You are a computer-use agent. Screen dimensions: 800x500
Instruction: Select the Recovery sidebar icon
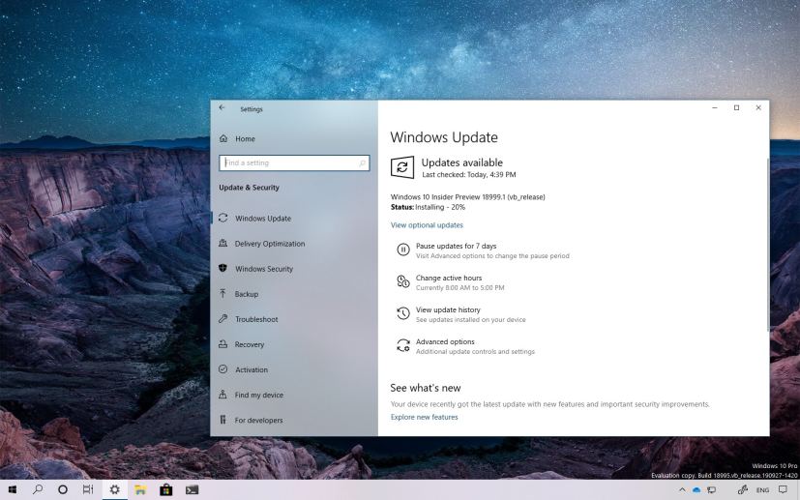[222, 344]
